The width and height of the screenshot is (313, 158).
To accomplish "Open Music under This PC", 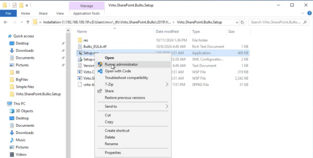I will (x=20, y=140).
